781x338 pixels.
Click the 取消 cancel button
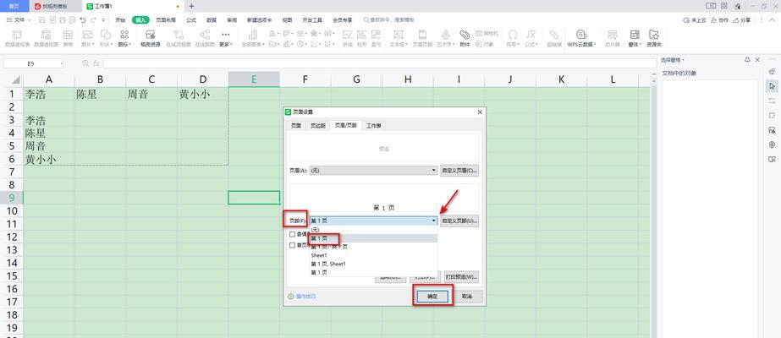tap(467, 297)
